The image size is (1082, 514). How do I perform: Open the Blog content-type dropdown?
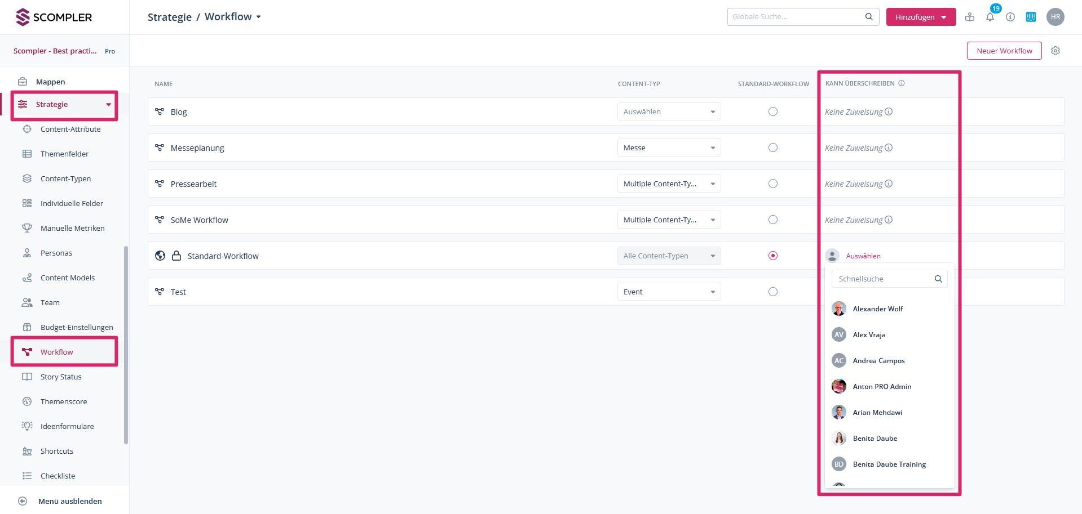(x=669, y=111)
